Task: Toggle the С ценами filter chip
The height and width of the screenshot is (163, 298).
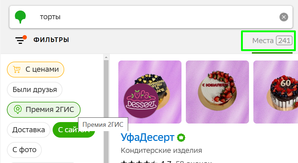Action: (36, 70)
